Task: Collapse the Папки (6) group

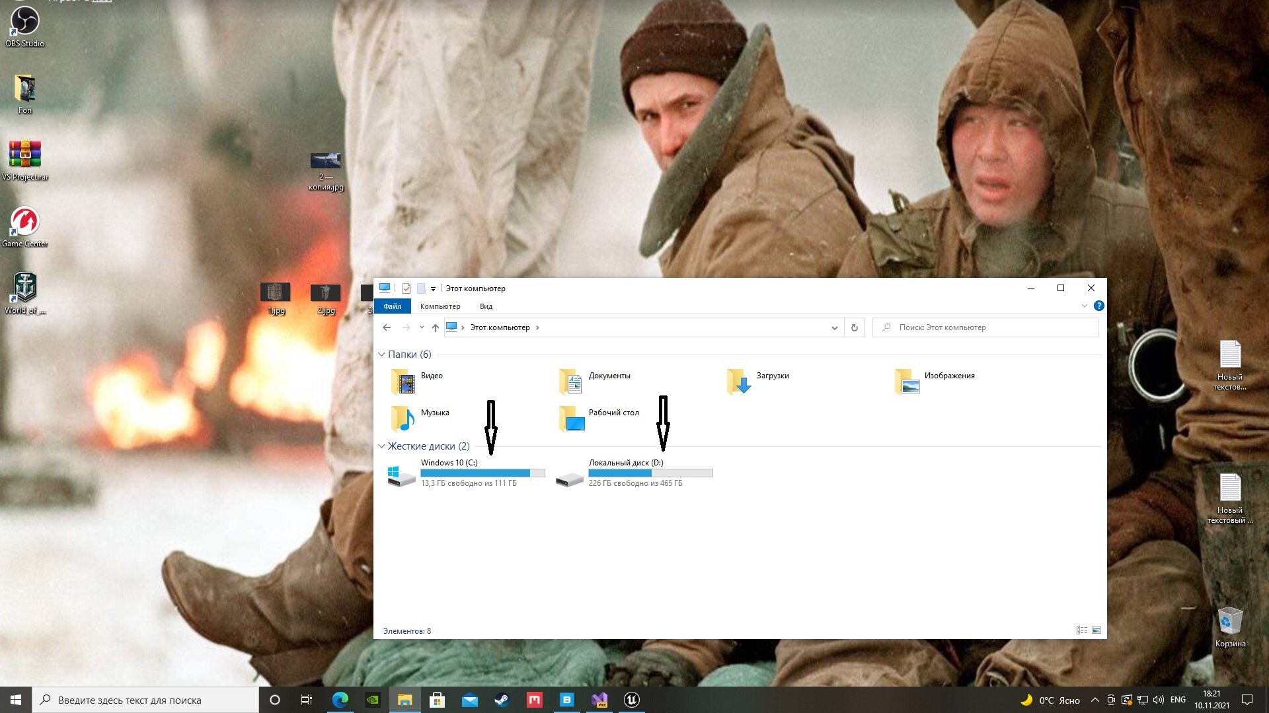Action: [x=381, y=355]
